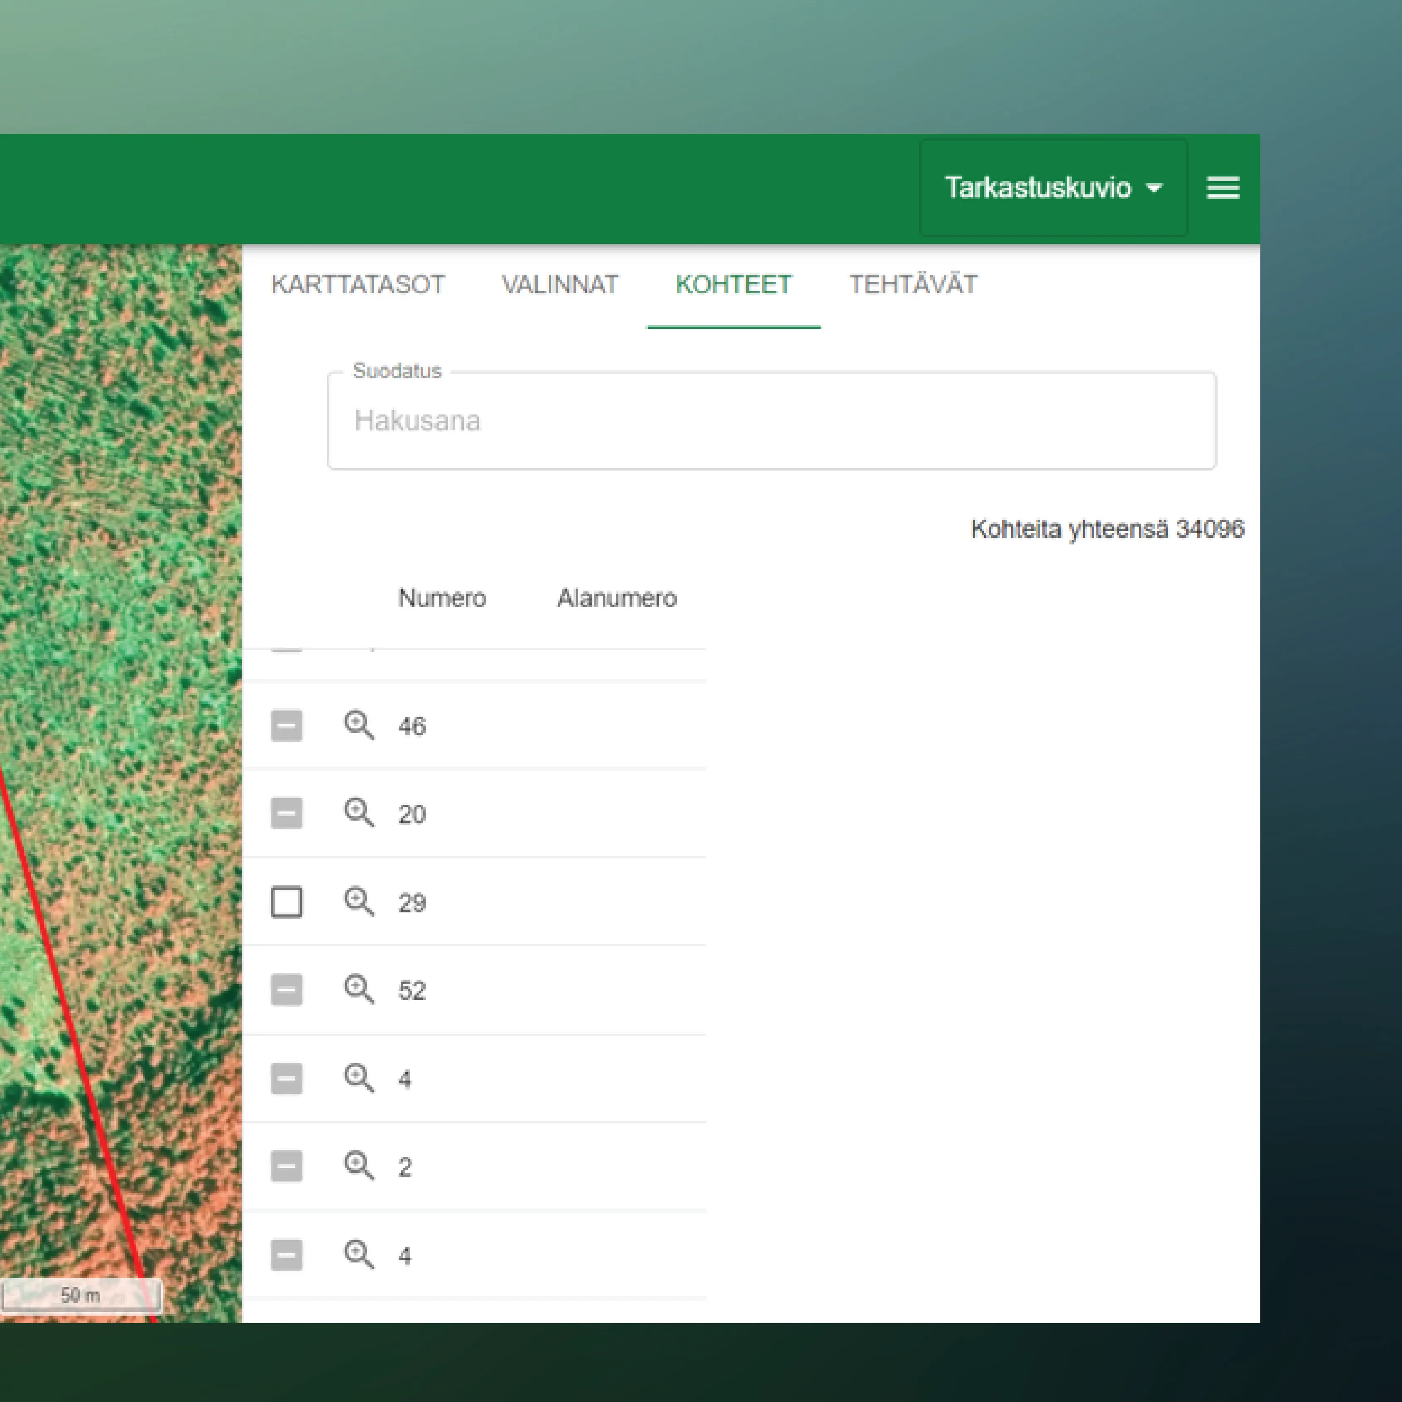Zoom to kohde number 20 with magnifier
The image size is (1402, 1402).
click(358, 814)
